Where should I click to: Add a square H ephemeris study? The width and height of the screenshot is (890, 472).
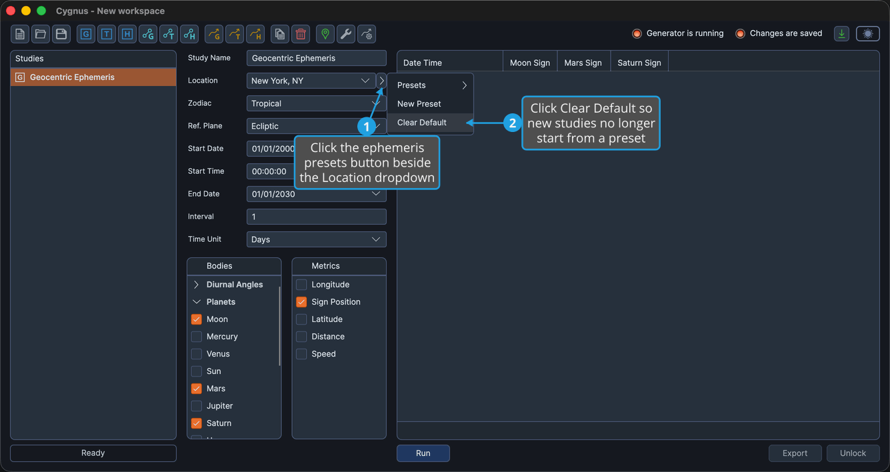point(127,34)
